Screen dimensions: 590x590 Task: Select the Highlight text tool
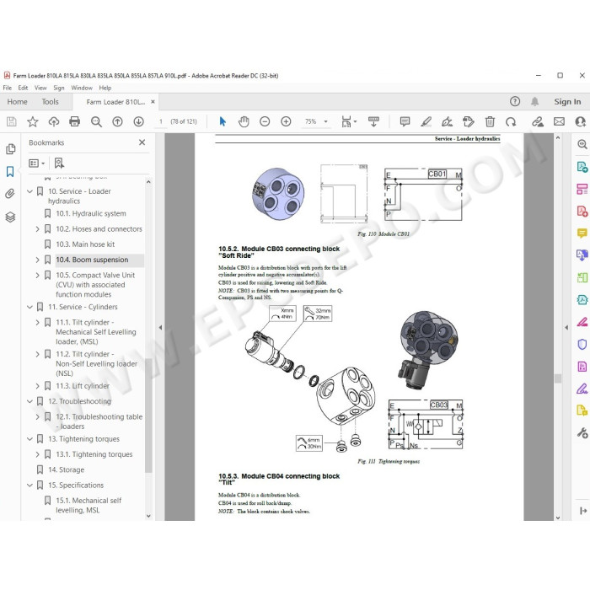tap(426, 121)
